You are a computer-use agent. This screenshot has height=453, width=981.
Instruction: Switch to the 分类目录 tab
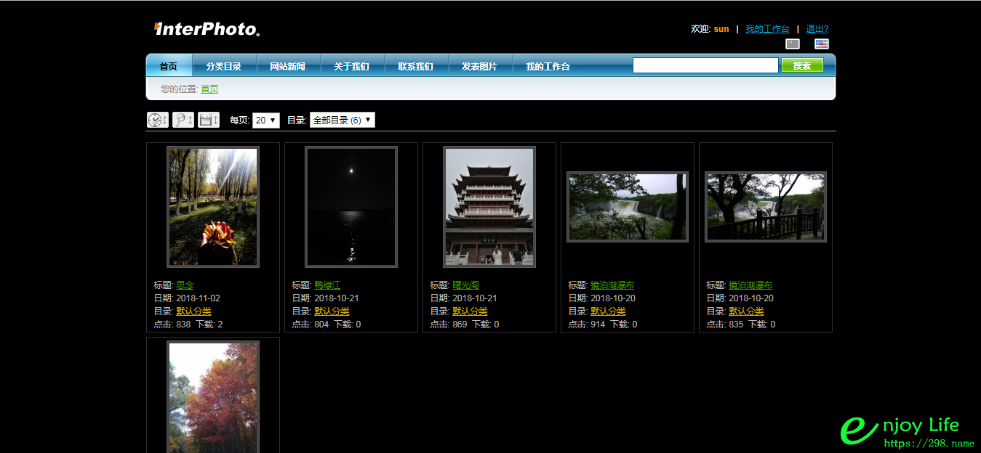click(x=224, y=65)
